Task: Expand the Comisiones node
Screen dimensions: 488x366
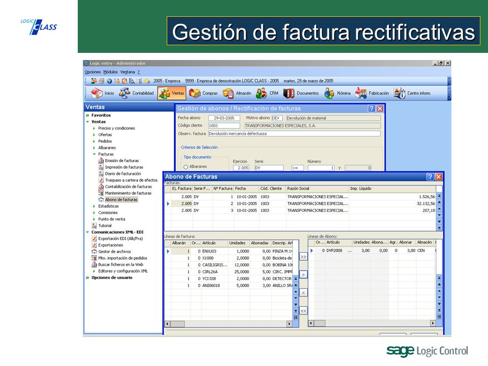Action: pyautogui.click(x=94, y=213)
